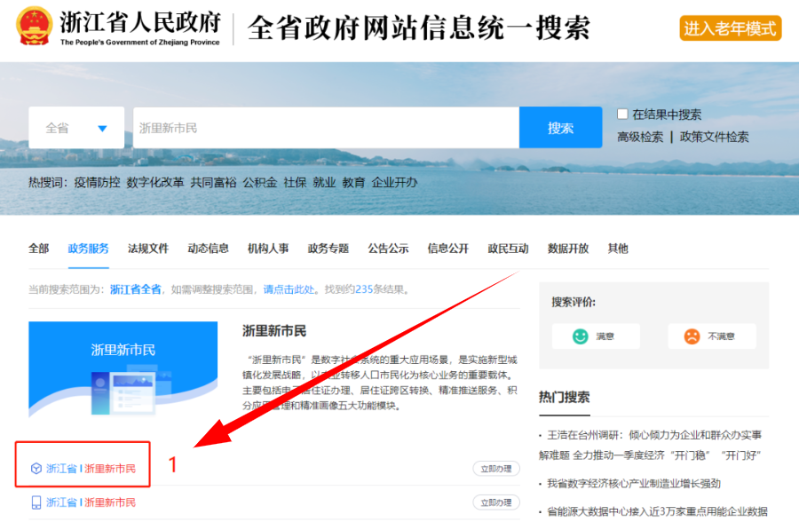Viewport: 799px width, 522px height.
Task: Click the hot search word 教育
Action: coord(353,183)
